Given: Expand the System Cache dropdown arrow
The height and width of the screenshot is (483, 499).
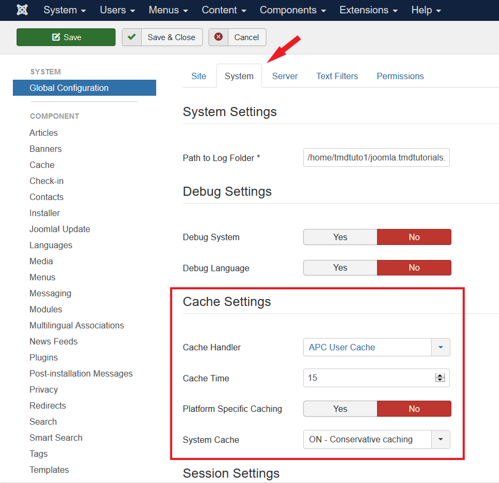Looking at the screenshot, I should 440,440.
